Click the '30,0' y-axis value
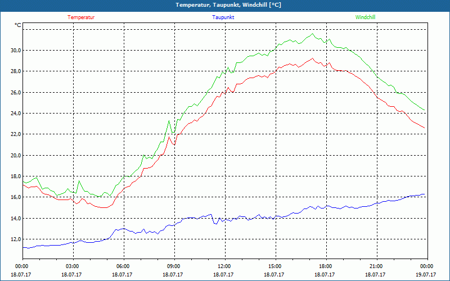Image resolution: width=450 pixels, height=281 pixels. click(16, 51)
